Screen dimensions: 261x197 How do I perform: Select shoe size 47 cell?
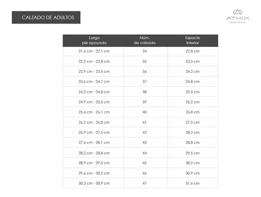tap(145, 183)
